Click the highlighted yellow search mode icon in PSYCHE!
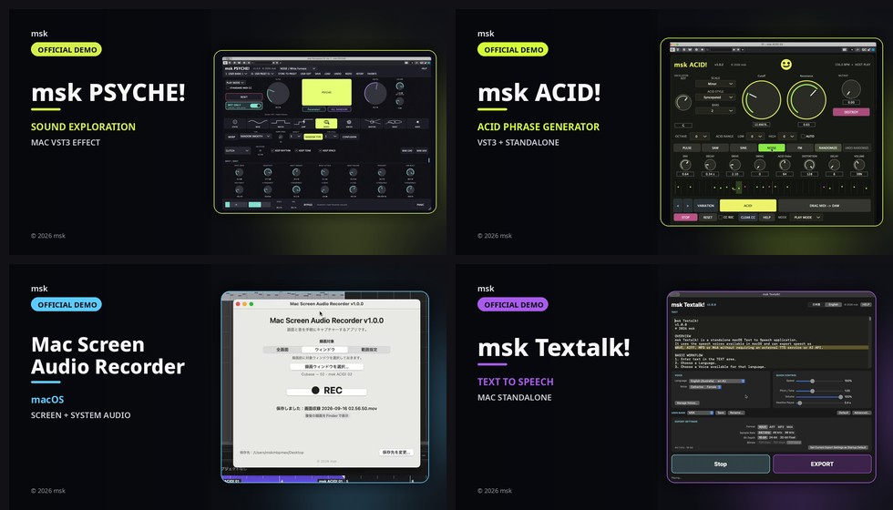This screenshot has height=510, width=893. [326, 123]
